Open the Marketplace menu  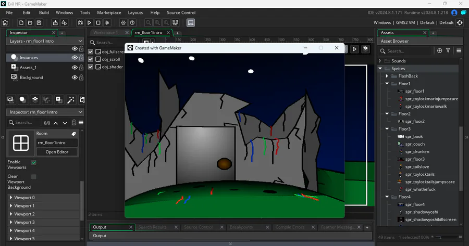(109, 12)
